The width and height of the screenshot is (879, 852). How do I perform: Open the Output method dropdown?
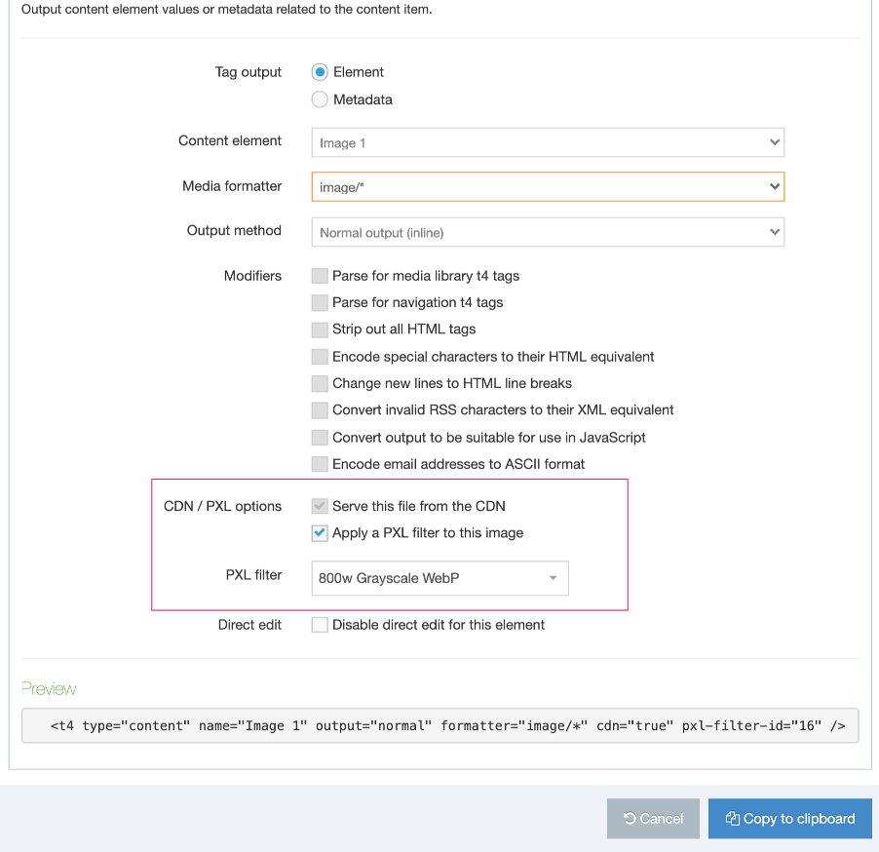click(548, 232)
